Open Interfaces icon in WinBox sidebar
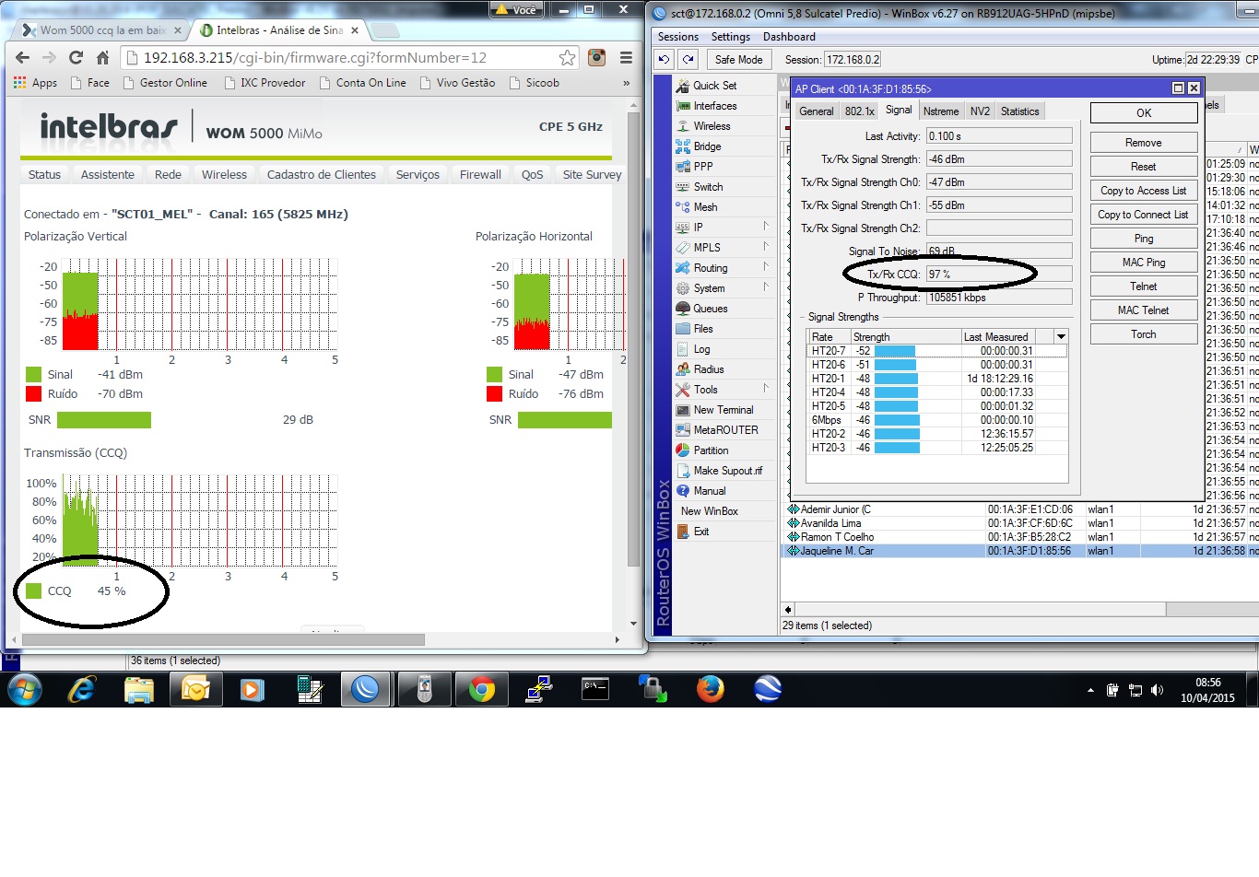Screen dimensions: 1259x877 point(683,106)
